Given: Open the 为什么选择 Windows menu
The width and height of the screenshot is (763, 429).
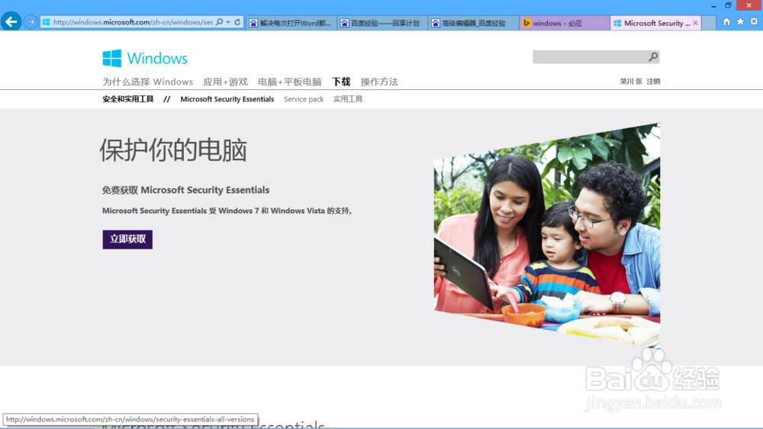Looking at the screenshot, I should pyautogui.click(x=147, y=82).
